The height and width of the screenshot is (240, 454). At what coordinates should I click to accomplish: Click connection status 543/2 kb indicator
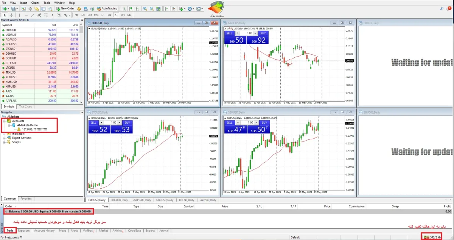pos(432,237)
